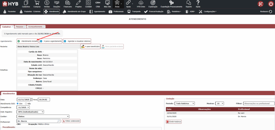Image resolution: width=275 pixels, height=130 pixels.
Task: Switch to the Pesquisar tab
Action: (20, 27)
